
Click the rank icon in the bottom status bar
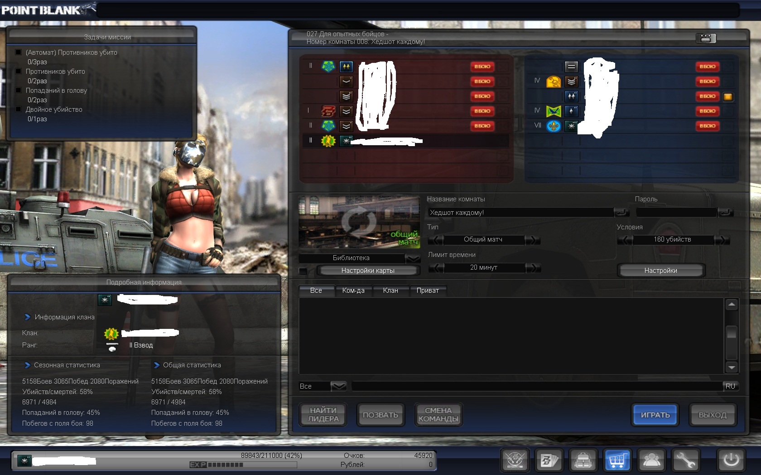pyautogui.click(x=24, y=461)
